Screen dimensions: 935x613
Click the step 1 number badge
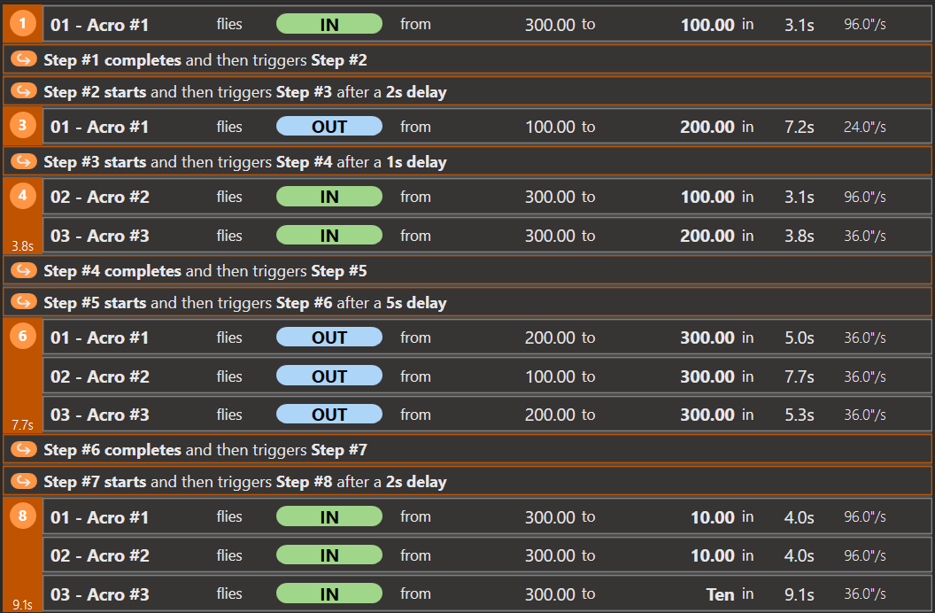23,24
